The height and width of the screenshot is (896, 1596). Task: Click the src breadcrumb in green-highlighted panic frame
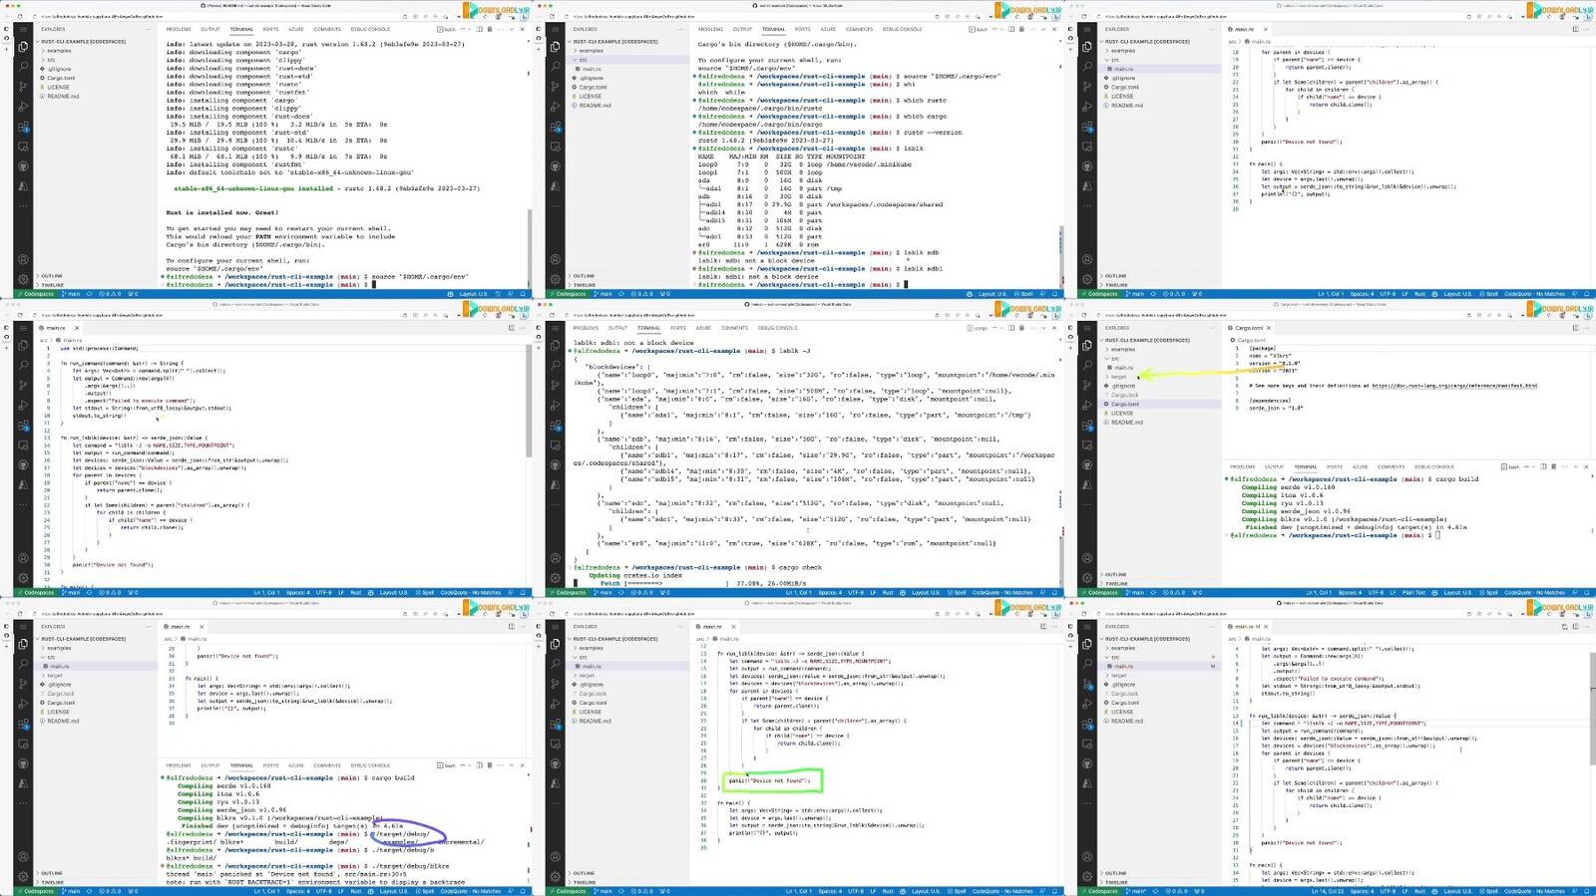tap(699, 639)
